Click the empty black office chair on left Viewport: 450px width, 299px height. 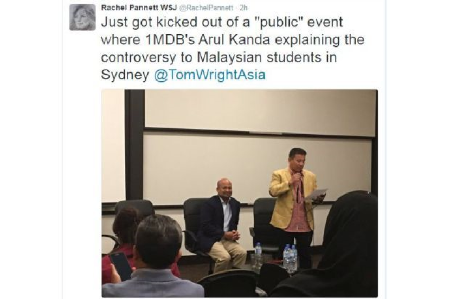coord(135,208)
